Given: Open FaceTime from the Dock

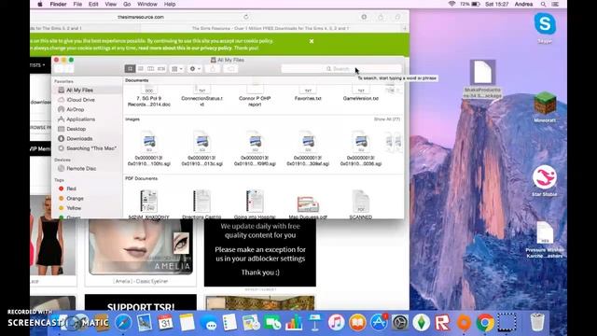Looking at the screenshot, I should [272, 323].
